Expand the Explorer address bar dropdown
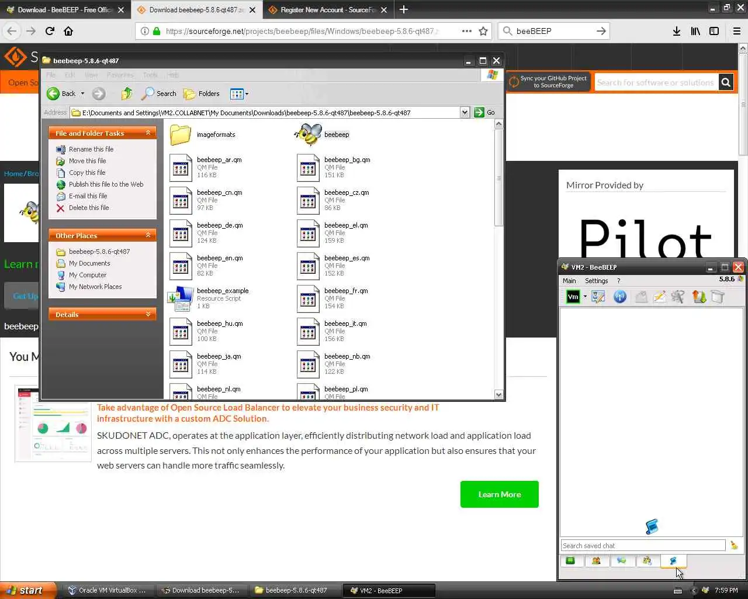This screenshot has width=748, height=599. tap(465, 112)
